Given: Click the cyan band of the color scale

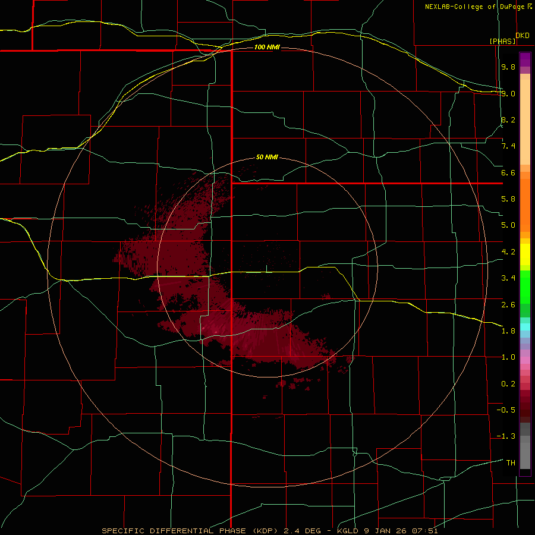Looking at the screenshot, I should 525,327.
